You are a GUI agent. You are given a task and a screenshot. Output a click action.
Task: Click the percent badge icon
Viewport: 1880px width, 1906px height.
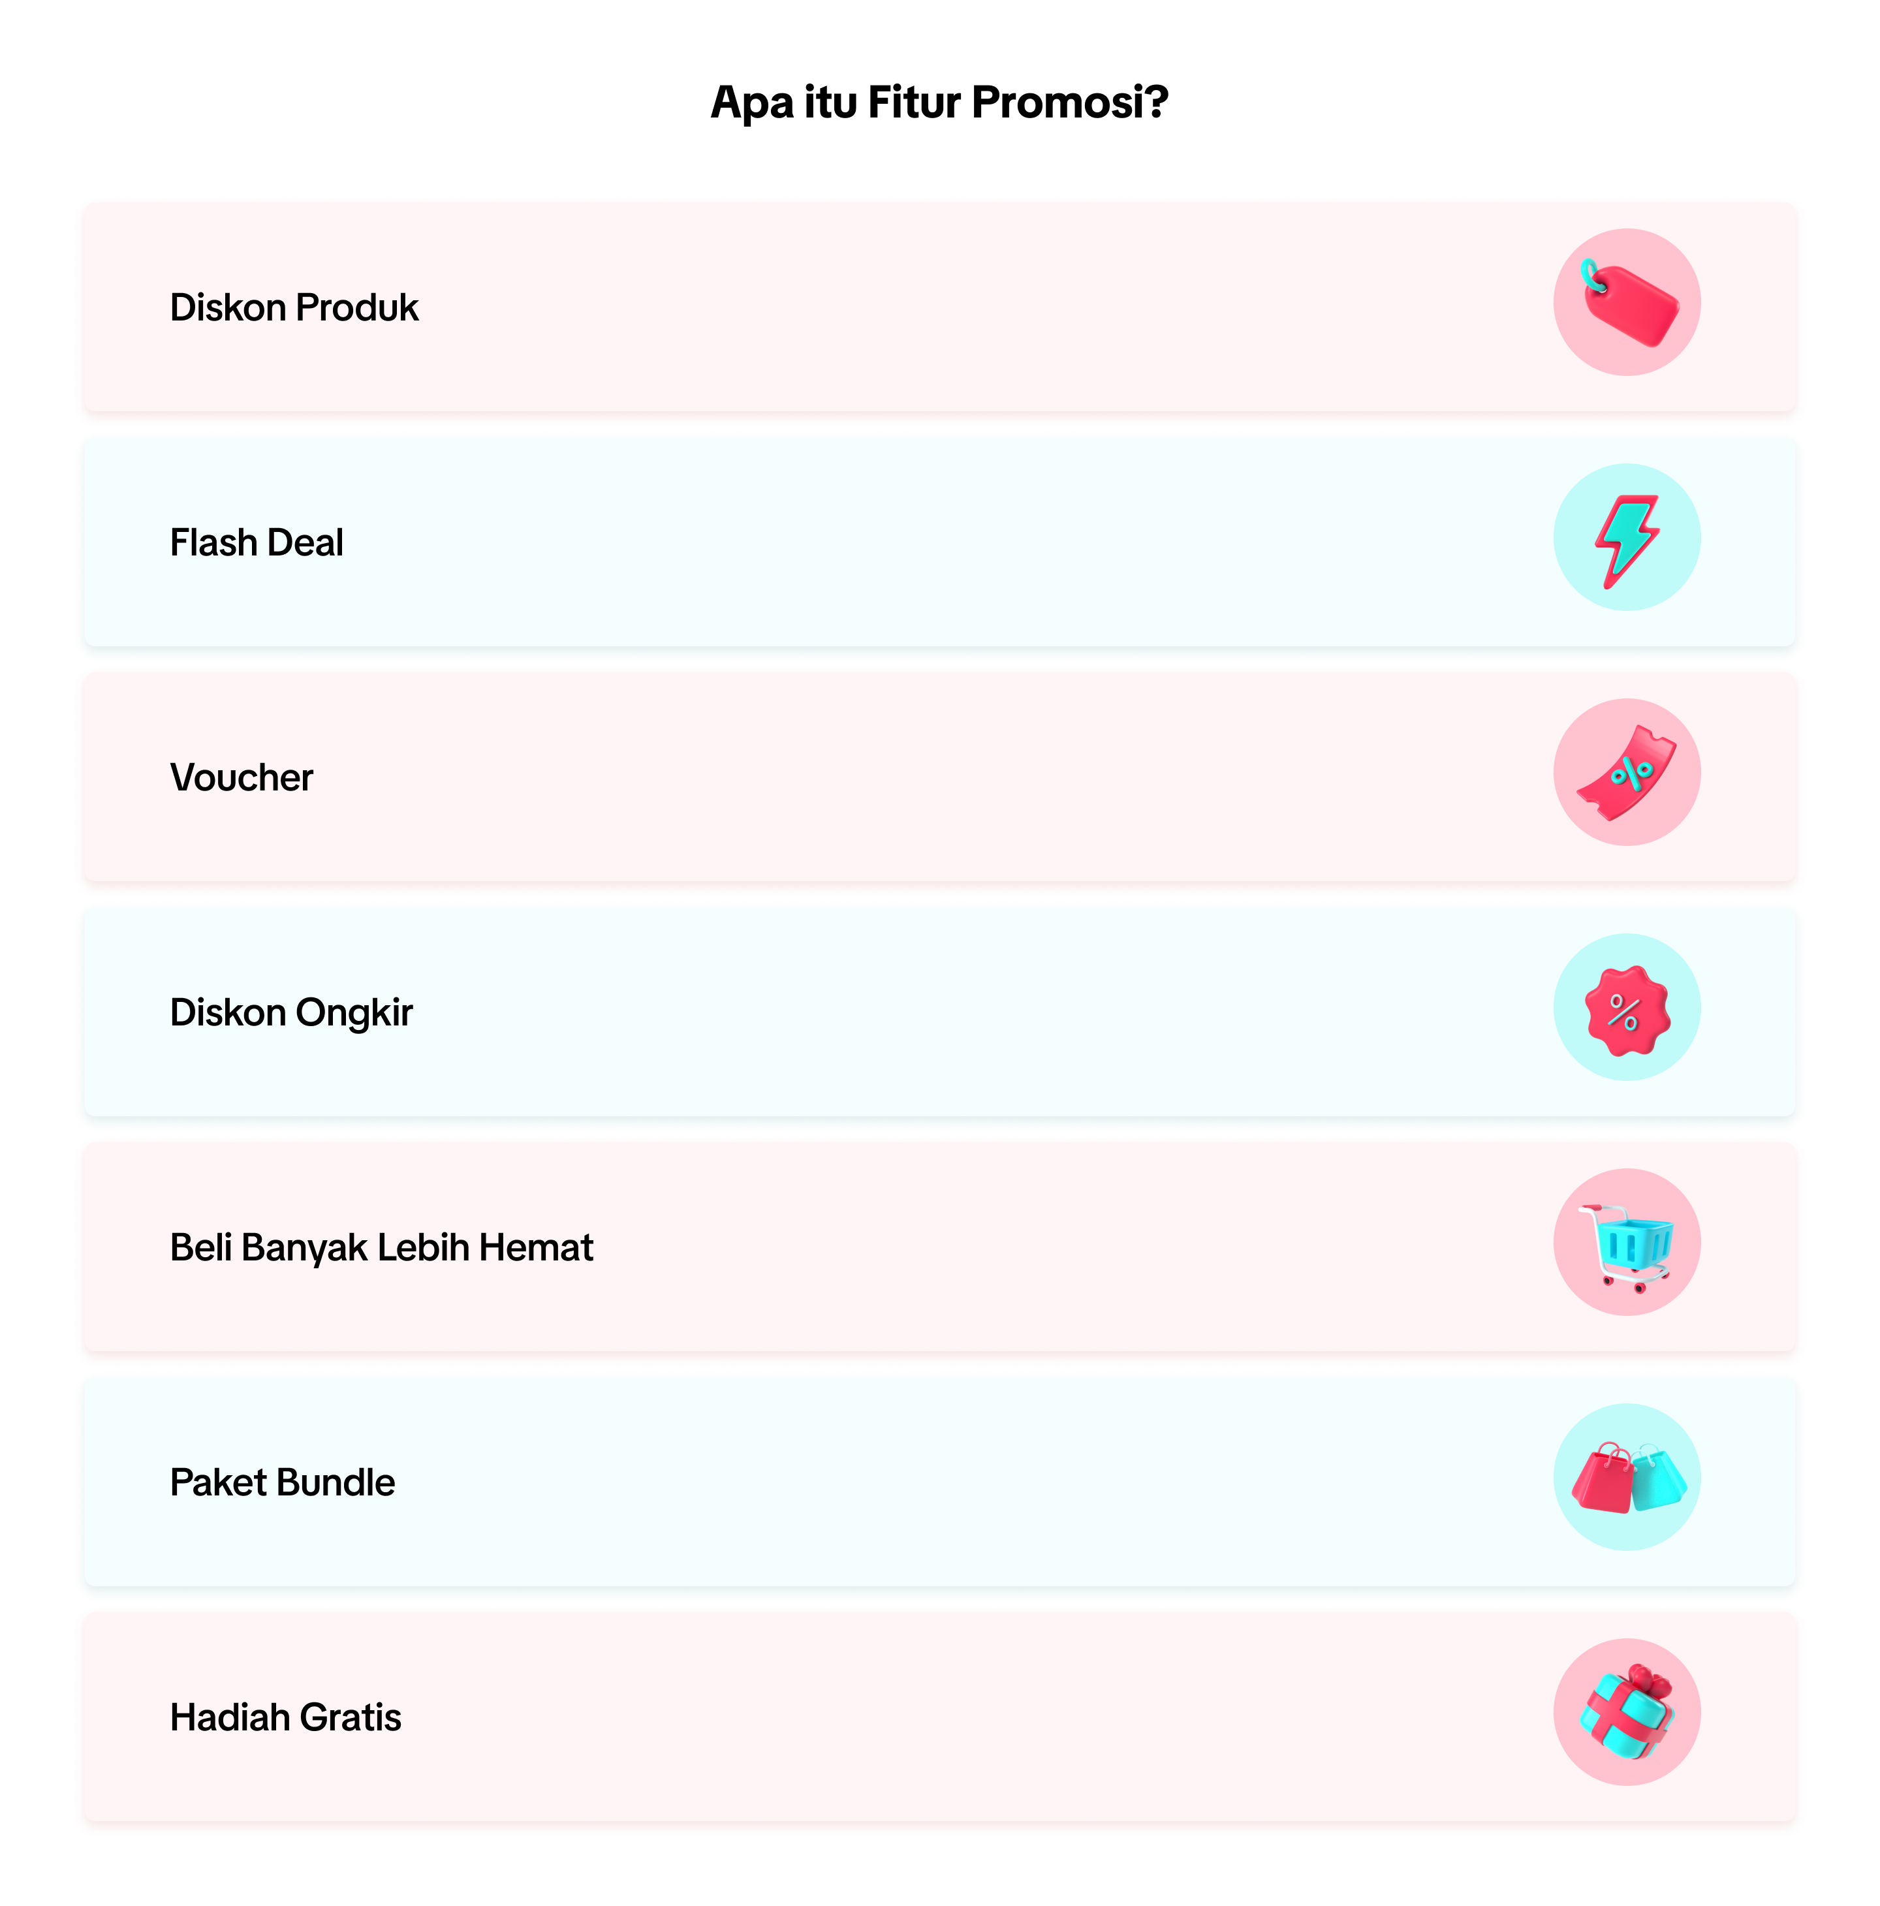[x=1627, y=1008]
